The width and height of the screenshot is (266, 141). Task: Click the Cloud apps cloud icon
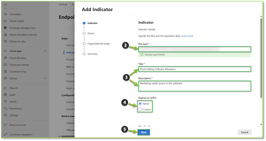point(5,51)
